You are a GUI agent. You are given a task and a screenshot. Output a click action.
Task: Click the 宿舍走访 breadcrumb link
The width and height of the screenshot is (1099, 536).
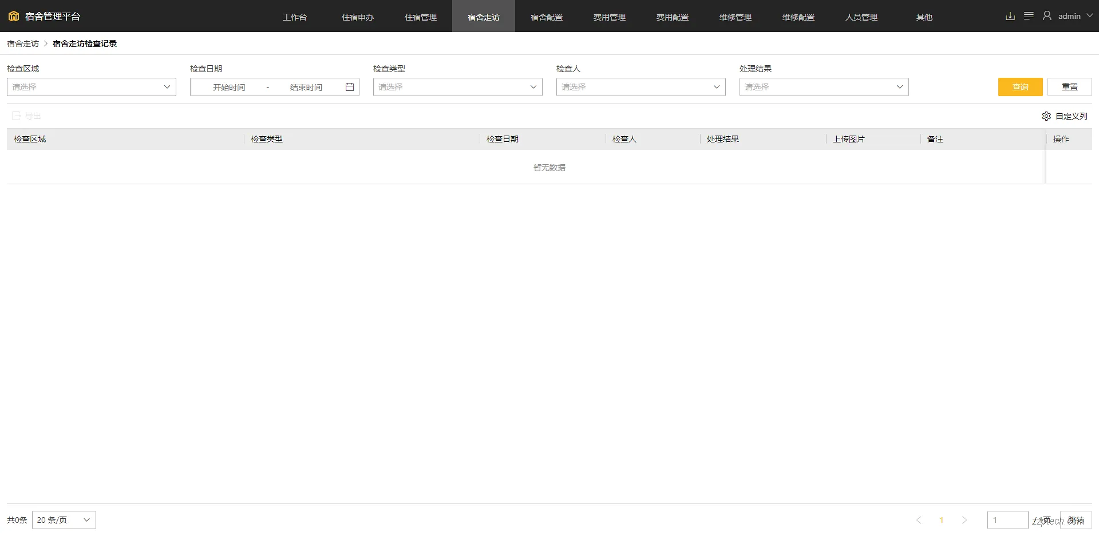(22, 43)
